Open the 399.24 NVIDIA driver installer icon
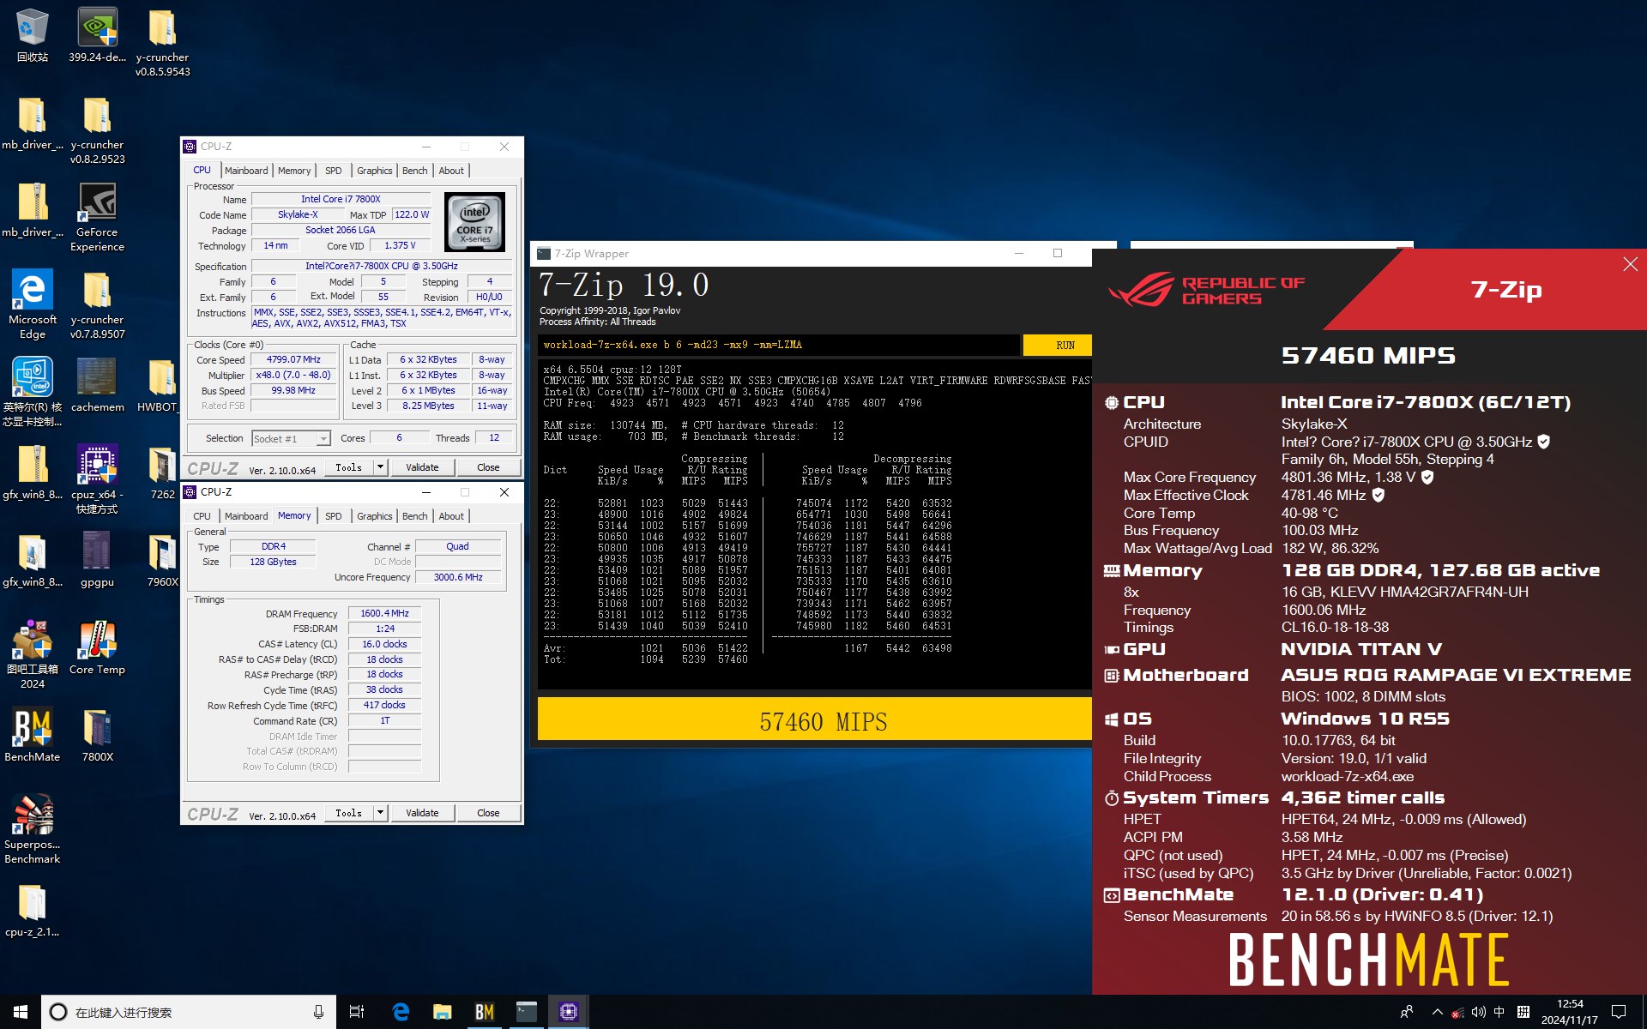This screenshot has height=1029, width=1647. 97,35
